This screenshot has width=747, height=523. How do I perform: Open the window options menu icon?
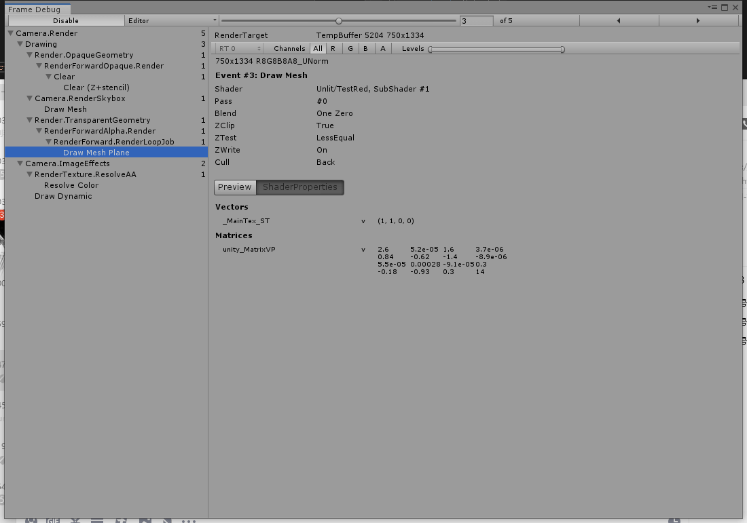coord(712,7)
